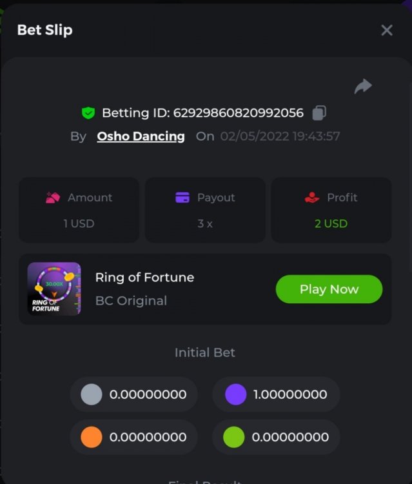The height and width of the screenshot is (484, 412).
Task: Click the share arrow icon
Action: [x=363, y=86]
